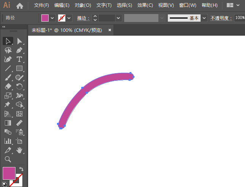245x187 pixels.
Task: Click the 基本 brush stroke preview
Action: coord(184,18)
